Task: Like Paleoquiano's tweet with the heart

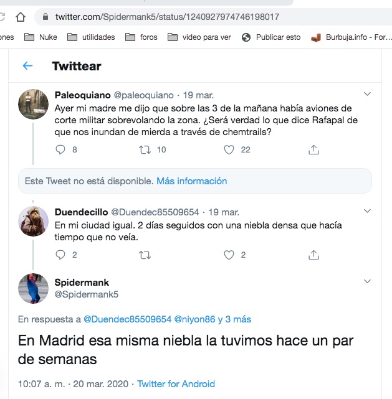Action: (229, 149)
